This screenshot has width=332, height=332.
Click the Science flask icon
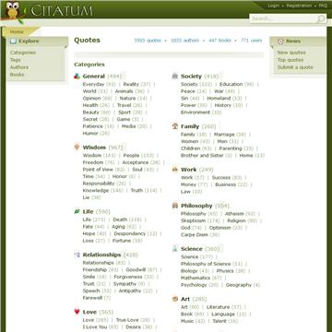(175, 248)
